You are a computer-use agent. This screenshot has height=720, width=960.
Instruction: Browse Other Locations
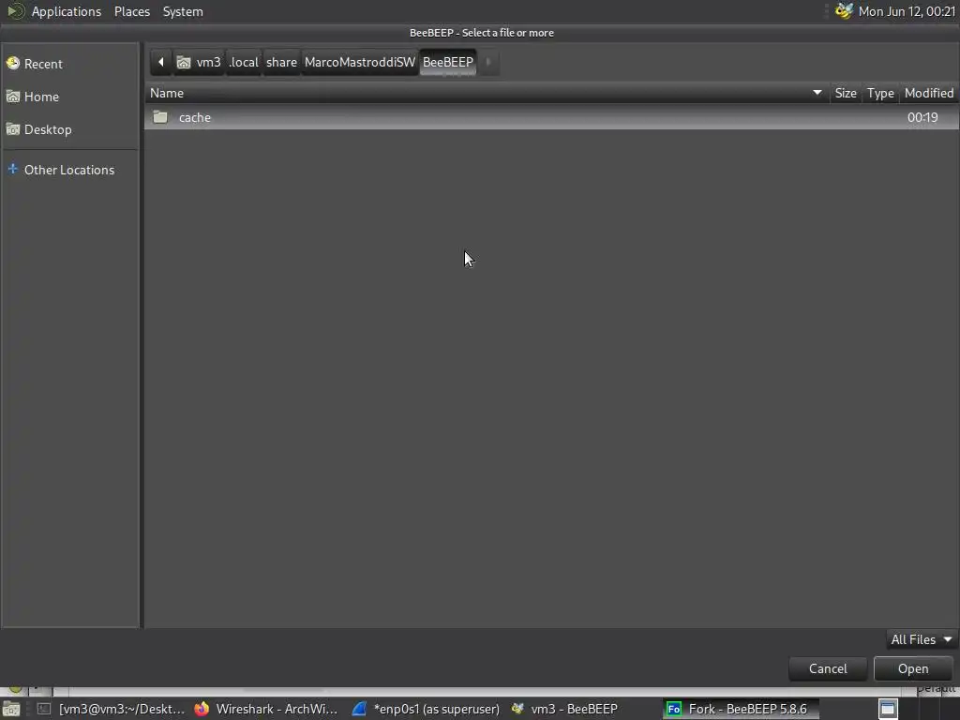pyautogui.click(x=69, y=170)
